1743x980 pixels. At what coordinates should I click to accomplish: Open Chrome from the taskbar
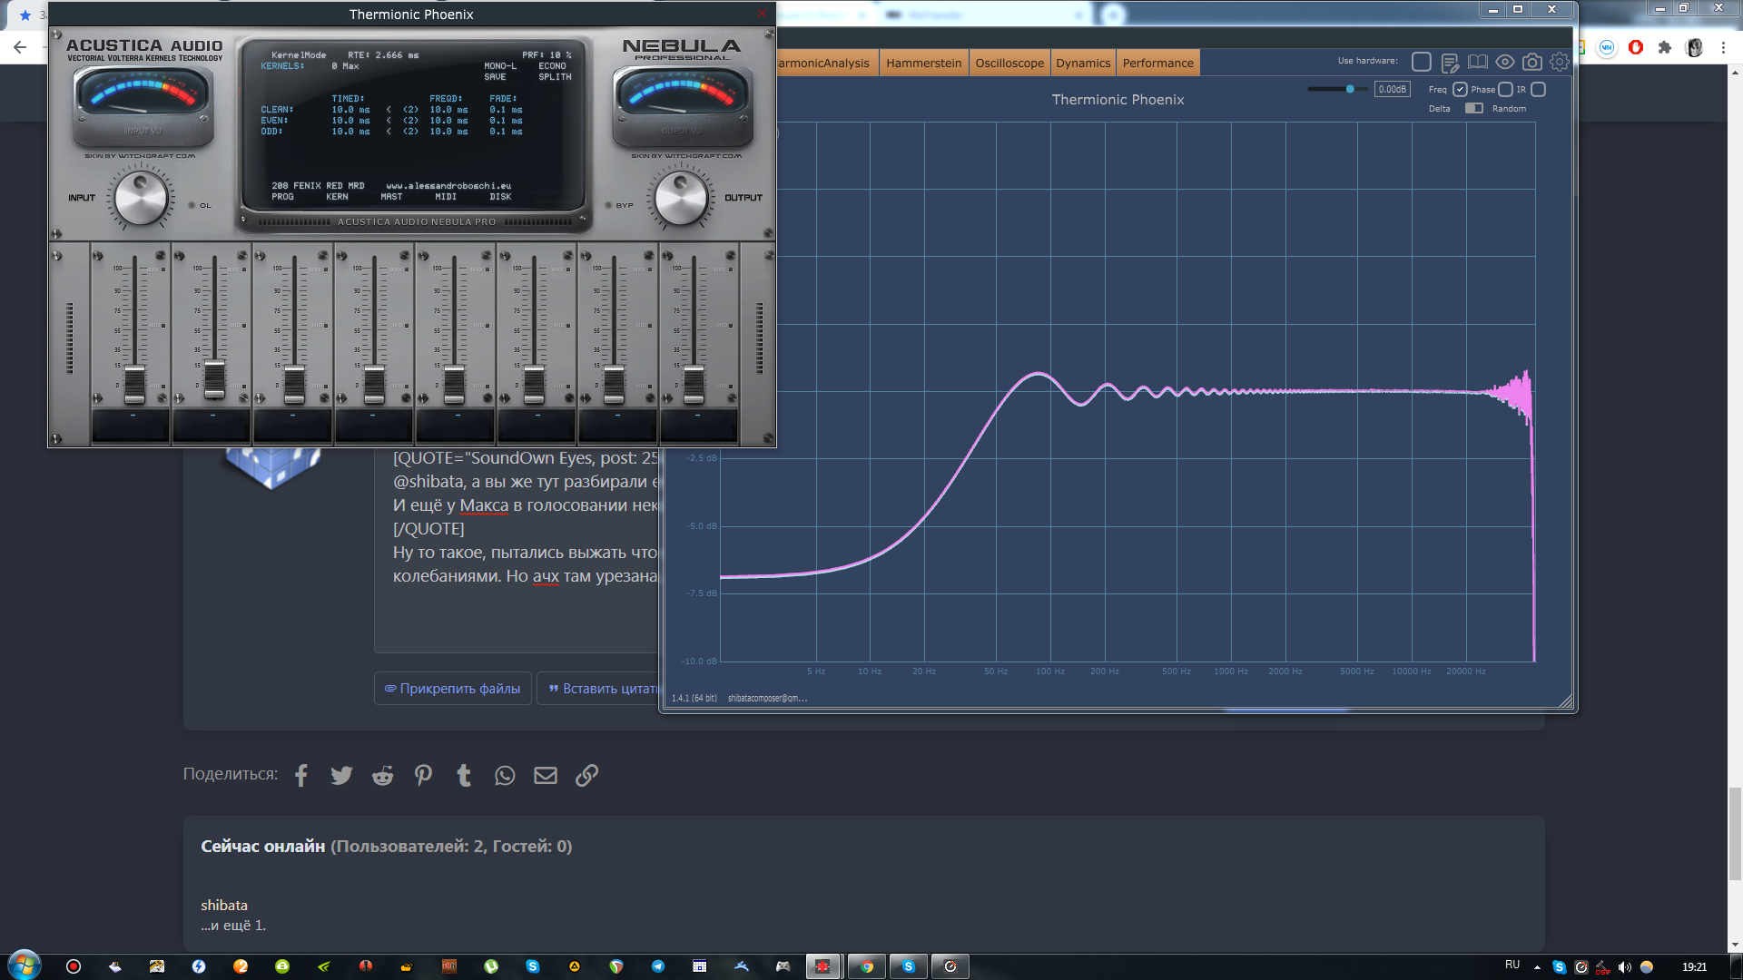coord(867,966)
